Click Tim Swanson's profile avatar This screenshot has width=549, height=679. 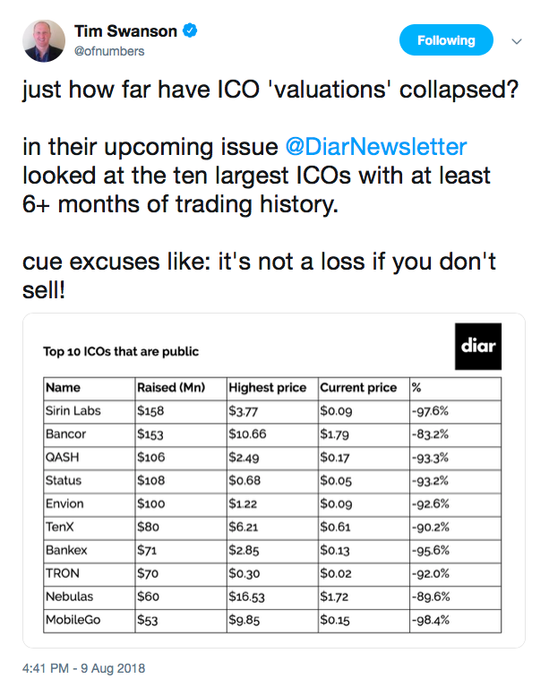44,40
